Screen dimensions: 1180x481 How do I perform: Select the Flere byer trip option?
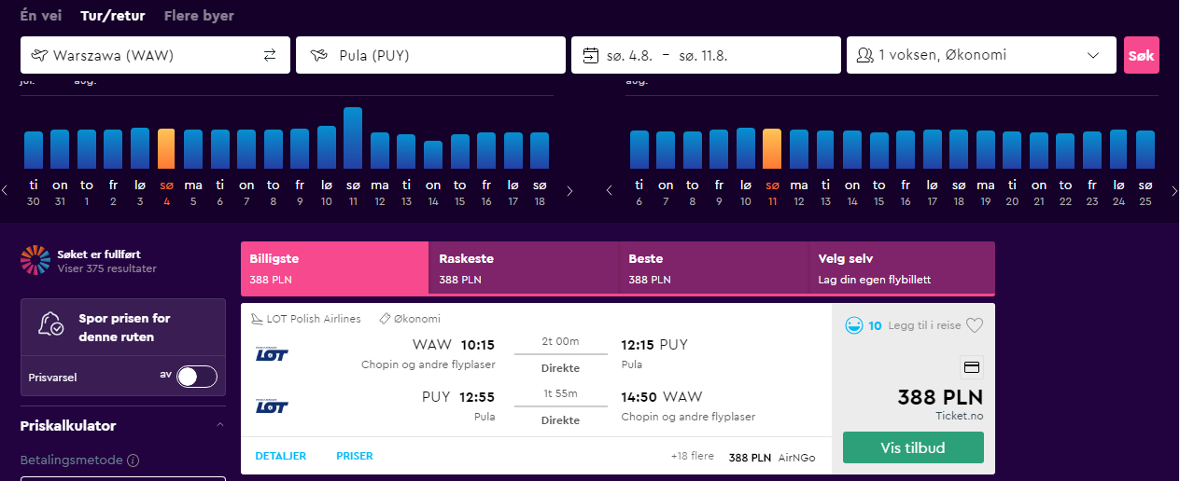[199, 16]
